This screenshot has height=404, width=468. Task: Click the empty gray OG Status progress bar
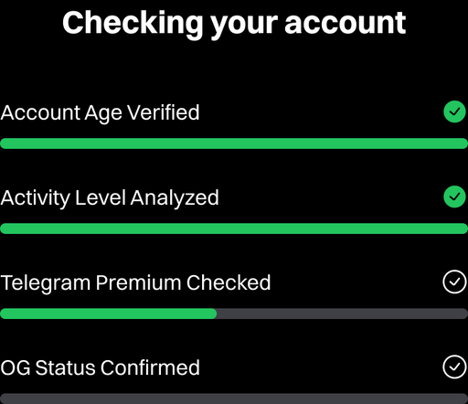234,399
